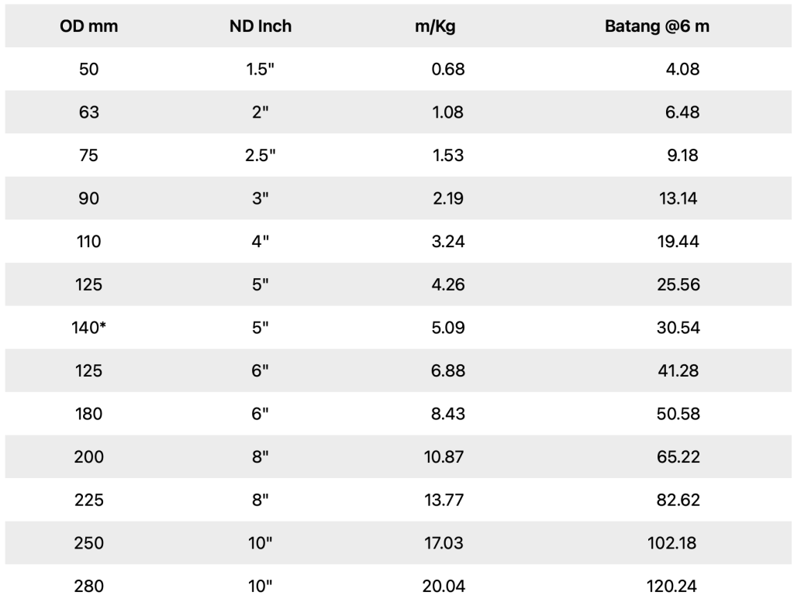
Task: Click the OD mm column header
Action: tap(89, 26)
